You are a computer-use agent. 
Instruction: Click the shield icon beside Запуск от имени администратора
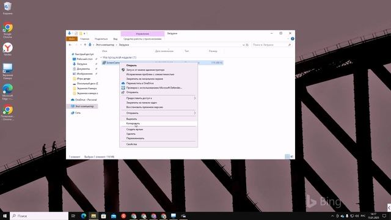(x=123, y=70)
